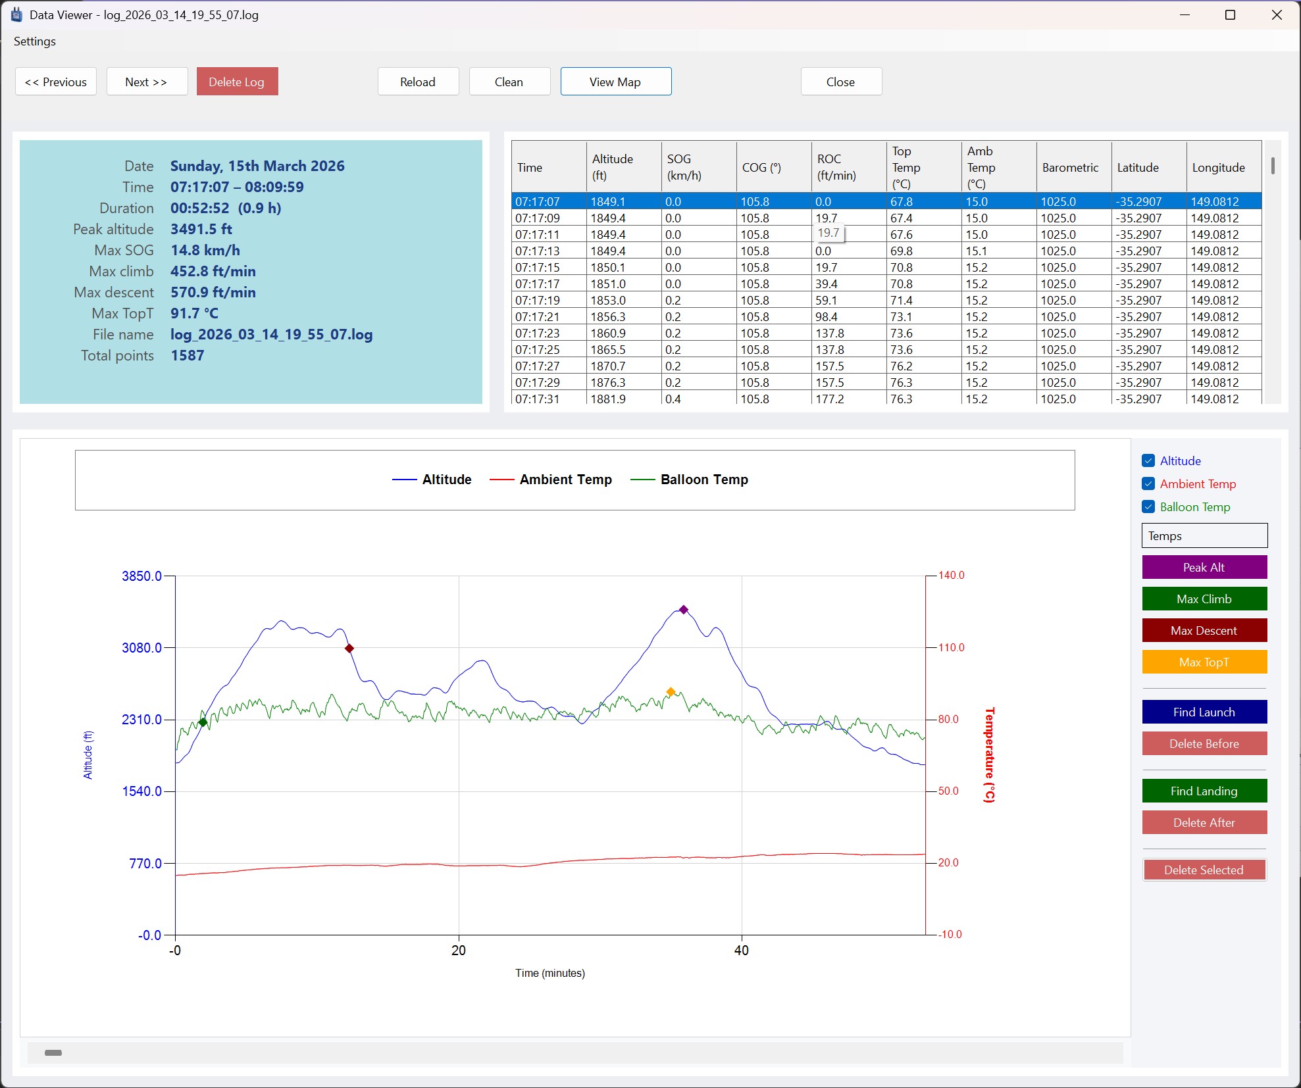This screenshot has width=1301, height=1088.
Task: Click Top Temp cell 71.4
Action: [x=924, y=300]
